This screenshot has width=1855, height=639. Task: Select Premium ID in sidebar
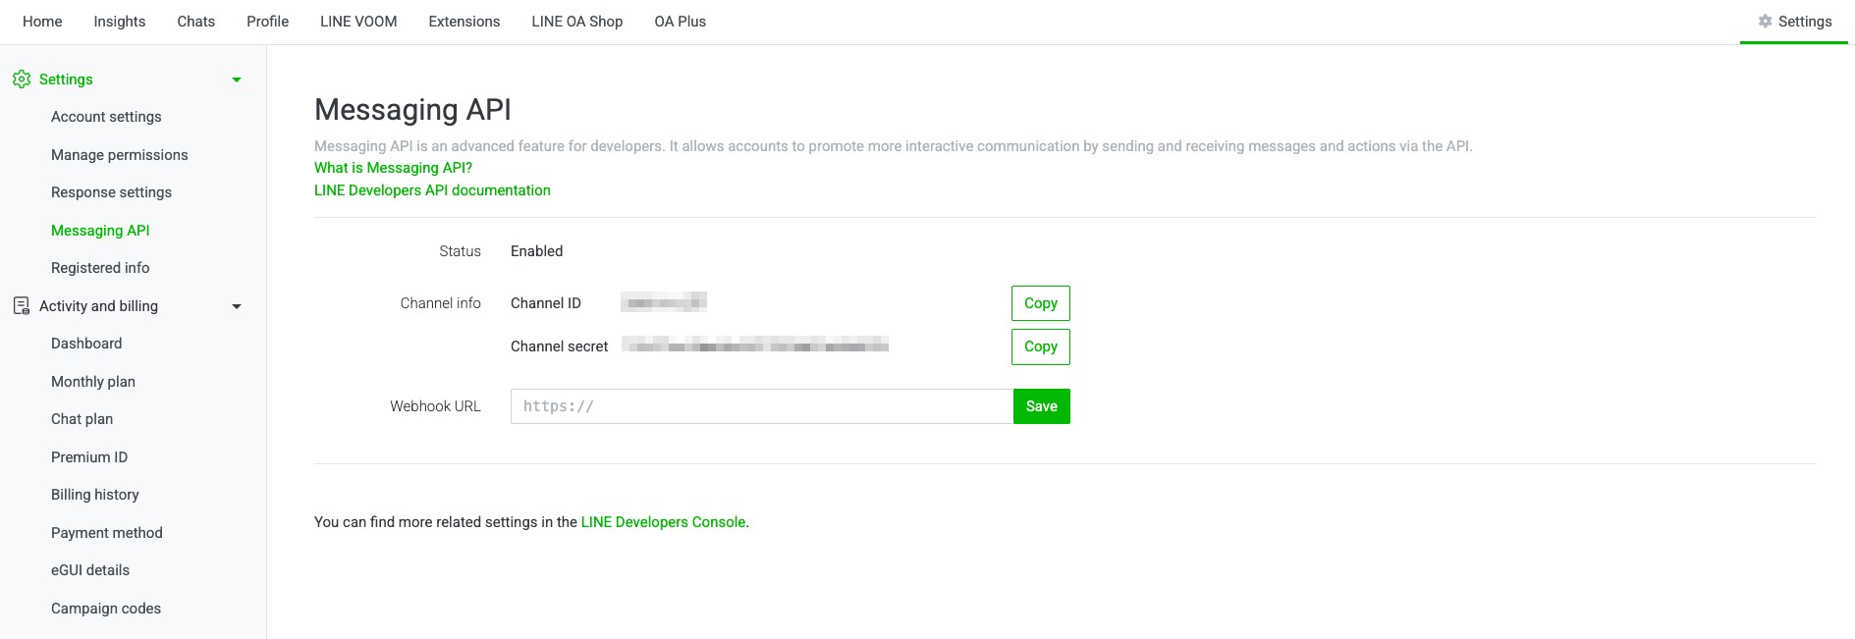(89, 457)
